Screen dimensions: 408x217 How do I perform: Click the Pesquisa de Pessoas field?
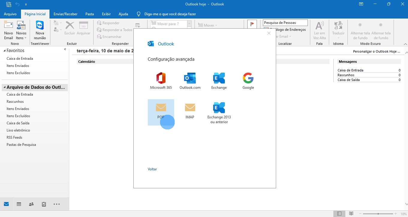(x=285, y=23)
